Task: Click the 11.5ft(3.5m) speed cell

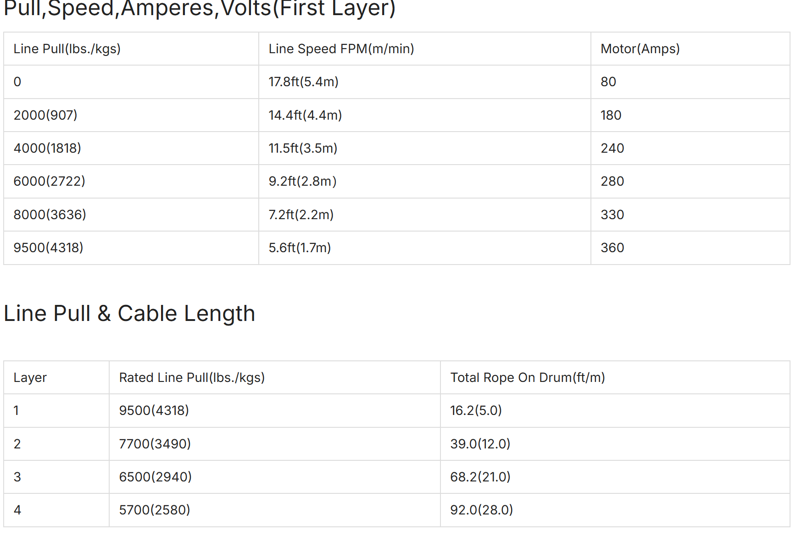Action: click(425, 148)
